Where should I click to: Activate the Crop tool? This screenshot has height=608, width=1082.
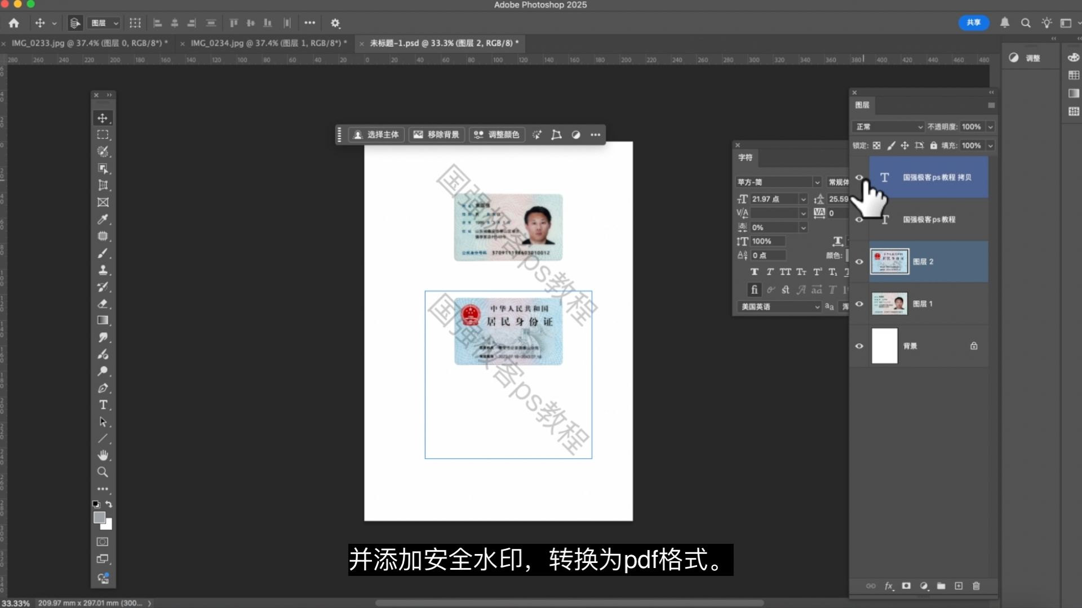coord(103,185)
